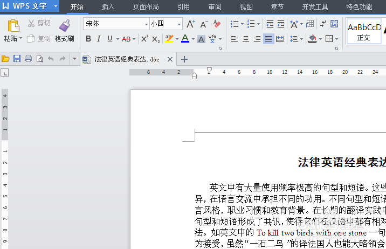Click the Paste clipboard icon
The width and height of the screenshot is (386, 249).
[x=13, y=25]
